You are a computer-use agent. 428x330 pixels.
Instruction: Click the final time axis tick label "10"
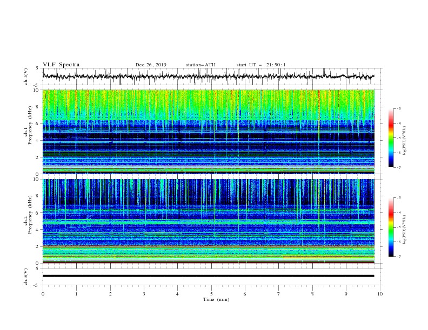coord(380,294)
